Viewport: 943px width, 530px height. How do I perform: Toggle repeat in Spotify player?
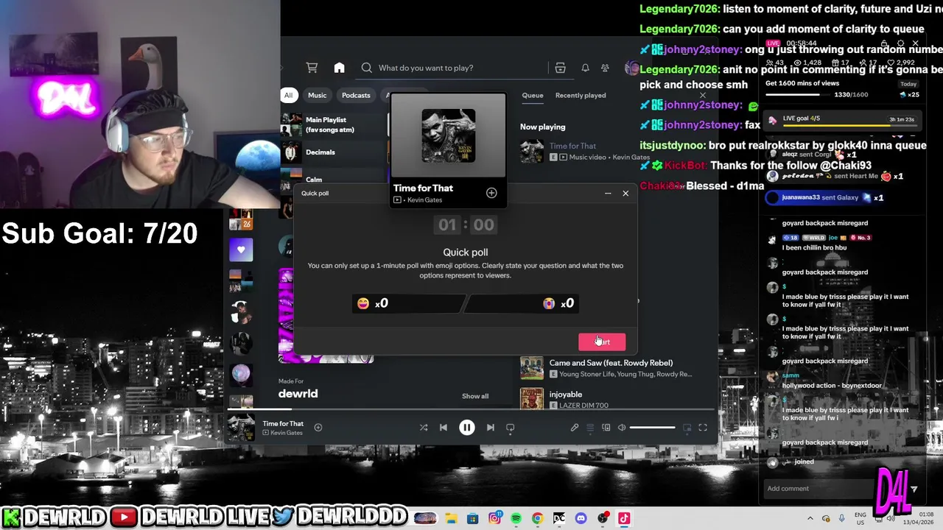510,428
